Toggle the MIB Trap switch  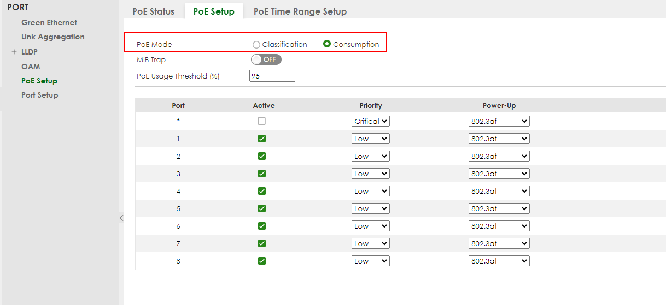pos(266,59)
